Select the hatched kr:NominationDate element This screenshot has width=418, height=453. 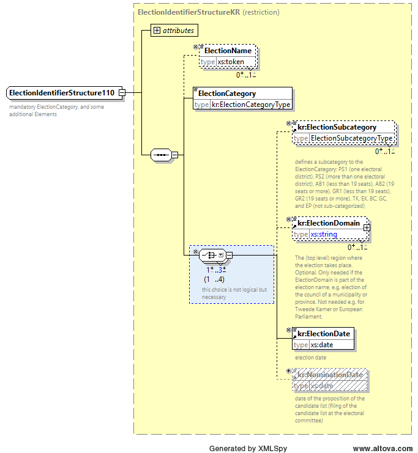tap(329, 380)
